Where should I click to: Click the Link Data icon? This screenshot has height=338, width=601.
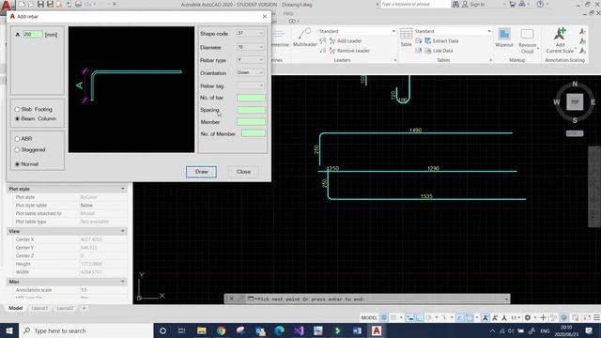tap(428, 51)
